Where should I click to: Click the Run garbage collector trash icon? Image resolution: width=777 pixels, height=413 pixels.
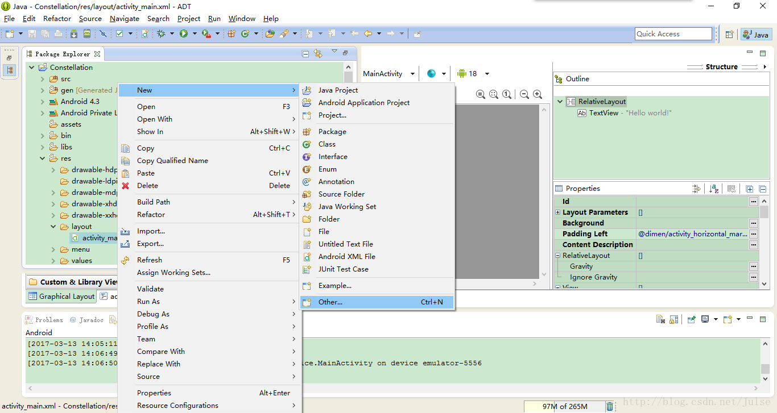[610, 406]
